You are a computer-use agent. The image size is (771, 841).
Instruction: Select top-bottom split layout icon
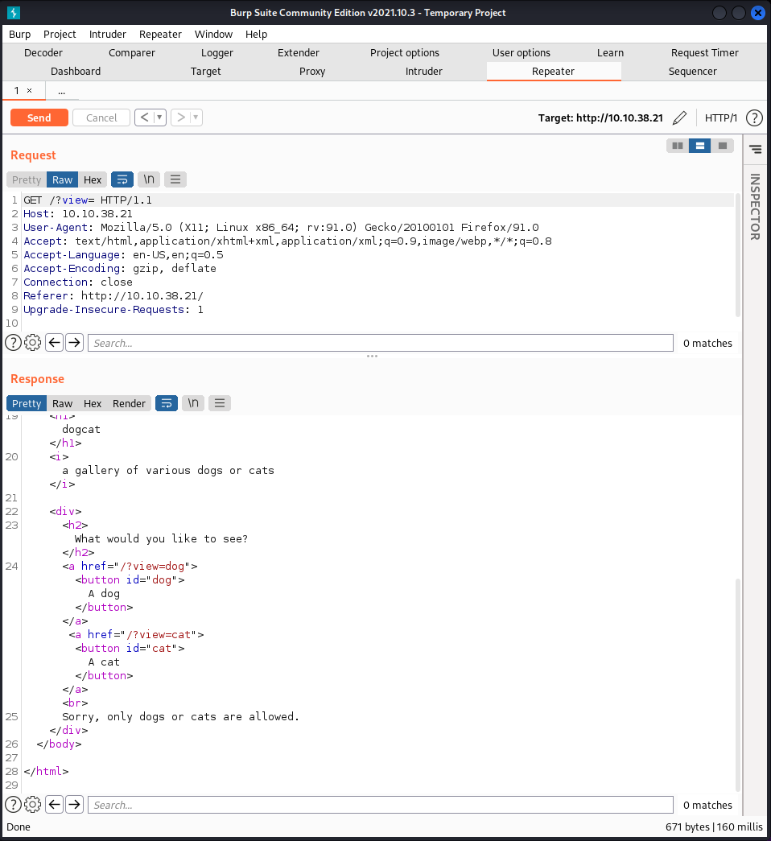700,146
